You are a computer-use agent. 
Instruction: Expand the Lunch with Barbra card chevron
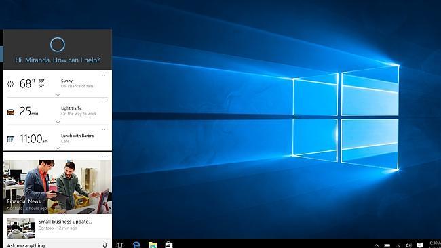[x=58, y=148]
